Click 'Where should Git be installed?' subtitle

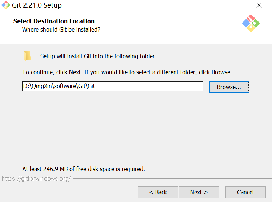(x=61, y=29)
